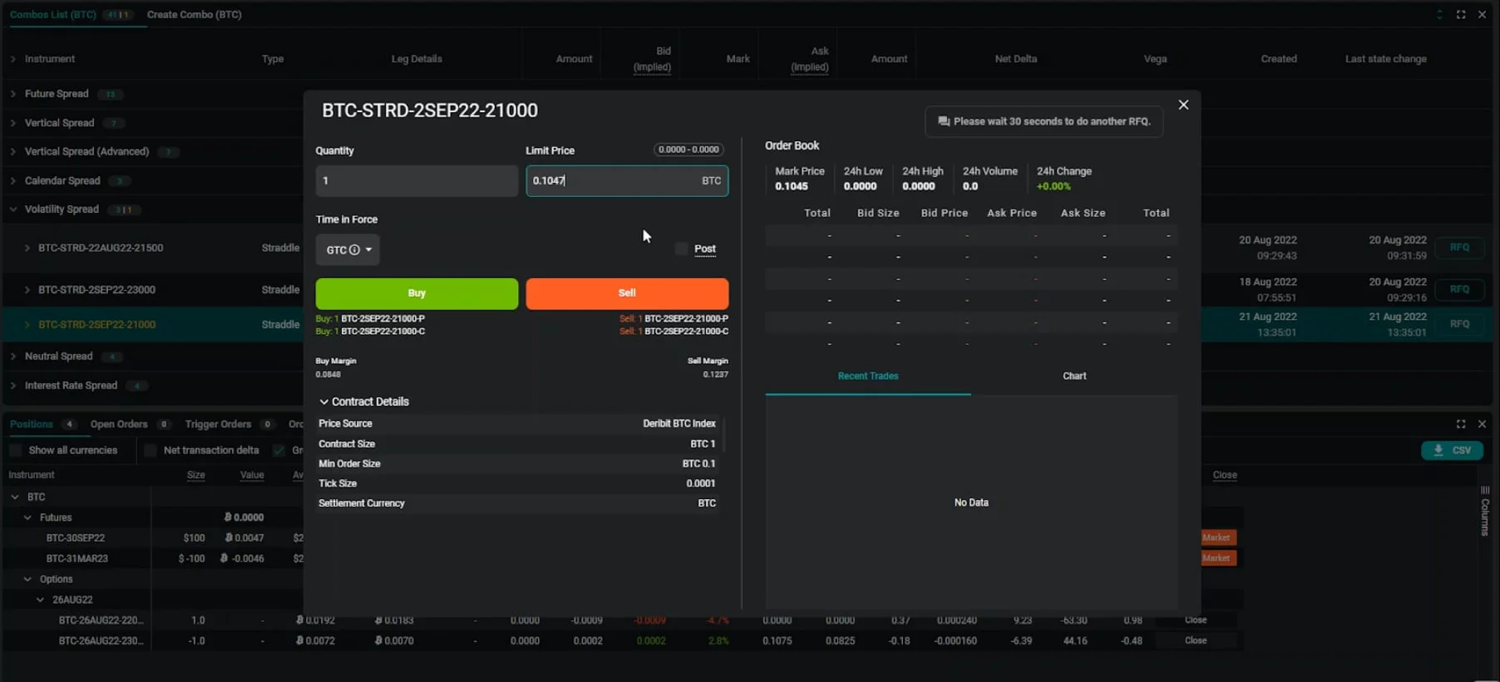Download positions with the CSV button
The height and width of the screenshot is (682, 1500).
pyautogui.click(x=1452, y=450)
